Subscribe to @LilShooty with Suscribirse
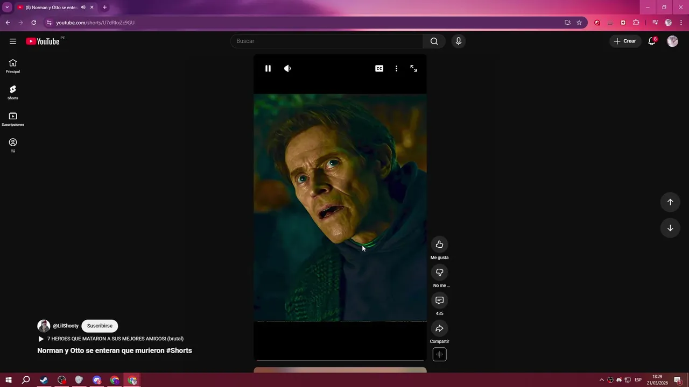 click(x=100, y=326)
